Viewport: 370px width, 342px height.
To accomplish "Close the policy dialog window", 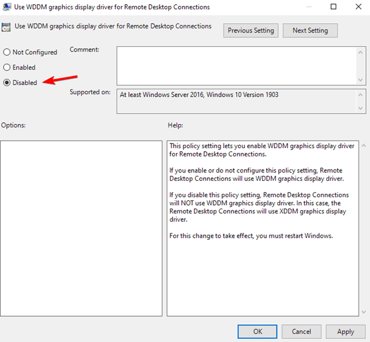I will (x=358, y=7).
